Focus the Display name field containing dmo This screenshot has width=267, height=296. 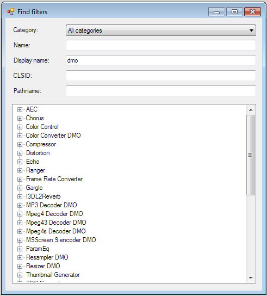[x=161, y=60]
